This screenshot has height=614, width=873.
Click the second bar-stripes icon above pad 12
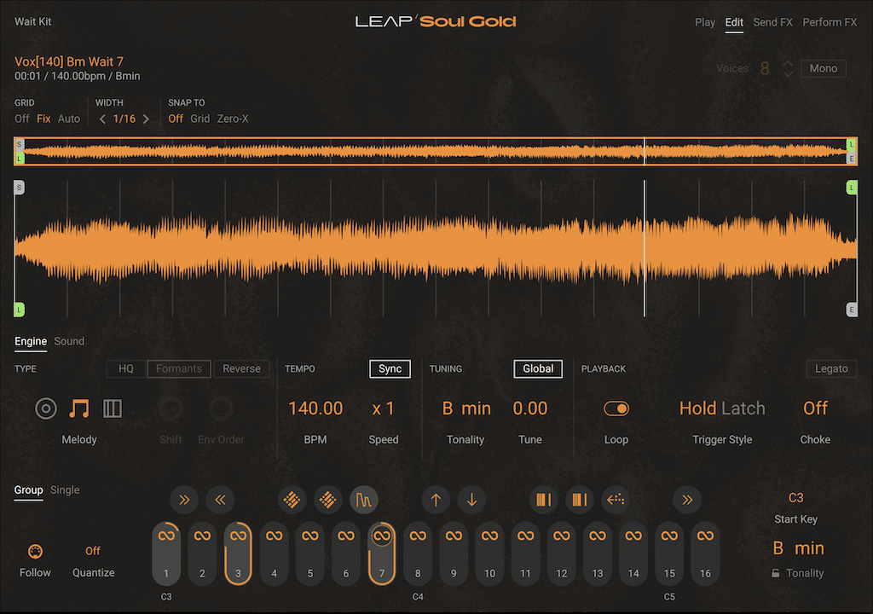coord(580,500)
